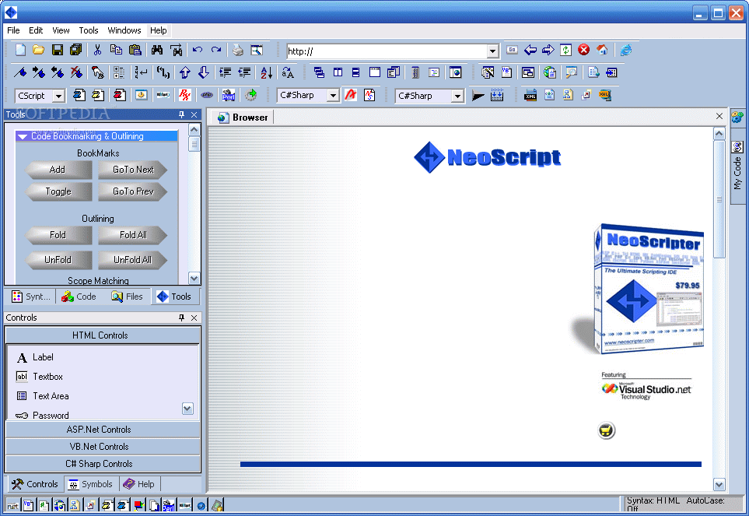Sort lines with the A-Z sort icon
This screenshot has height=516, width=749.
tap(267, 72)
